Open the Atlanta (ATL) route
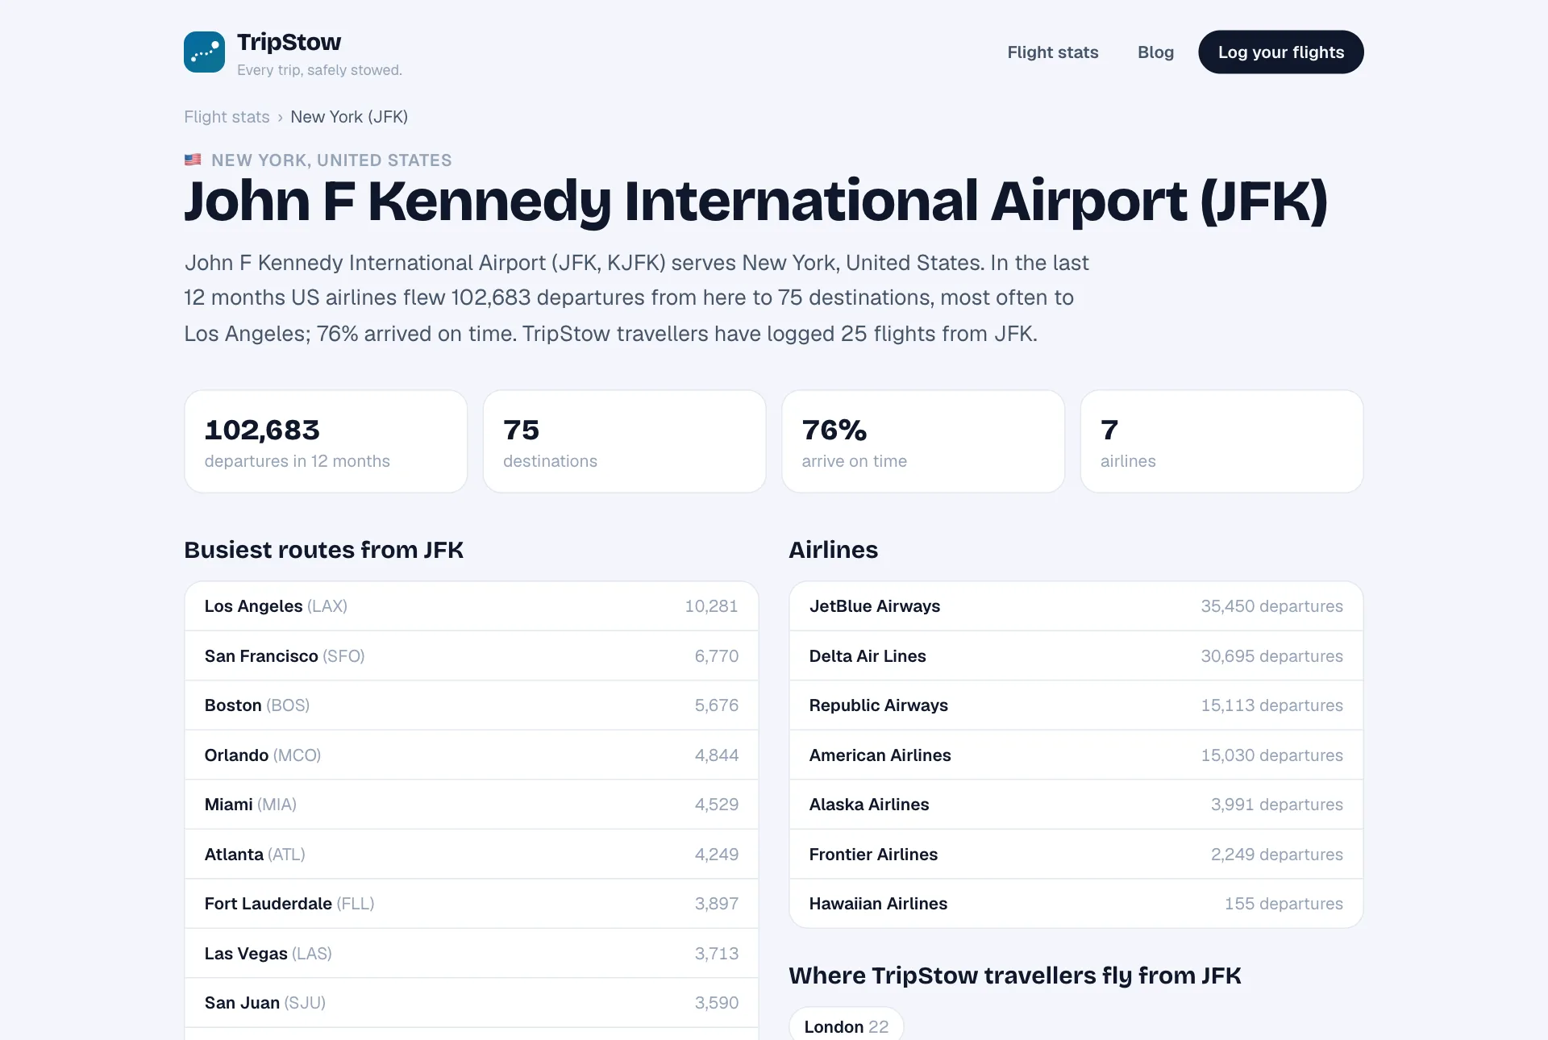 (471, 855)
